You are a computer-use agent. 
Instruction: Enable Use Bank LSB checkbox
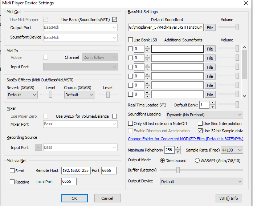[x=130, y=40]
